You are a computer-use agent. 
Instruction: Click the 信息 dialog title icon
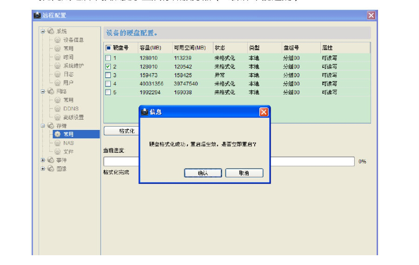(145, 111)
